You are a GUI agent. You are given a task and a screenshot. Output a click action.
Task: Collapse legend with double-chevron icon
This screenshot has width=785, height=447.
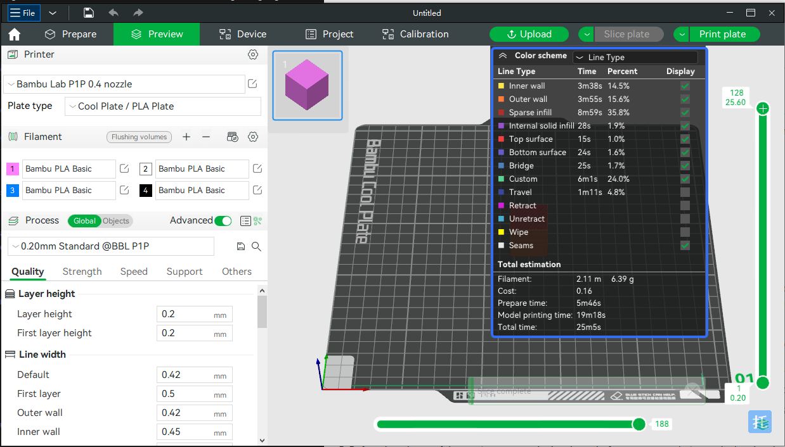503,56
